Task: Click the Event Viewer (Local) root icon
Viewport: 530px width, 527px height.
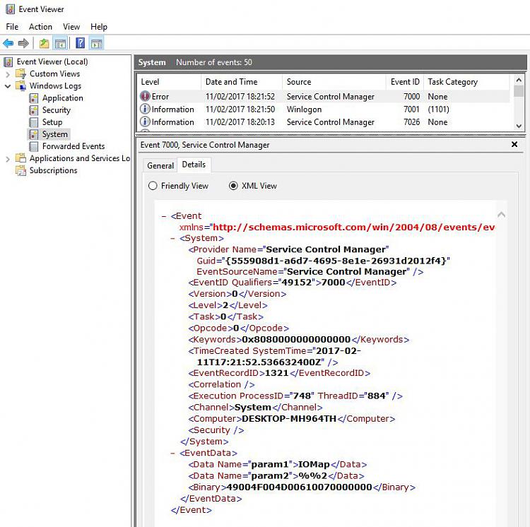Action: 8,62
